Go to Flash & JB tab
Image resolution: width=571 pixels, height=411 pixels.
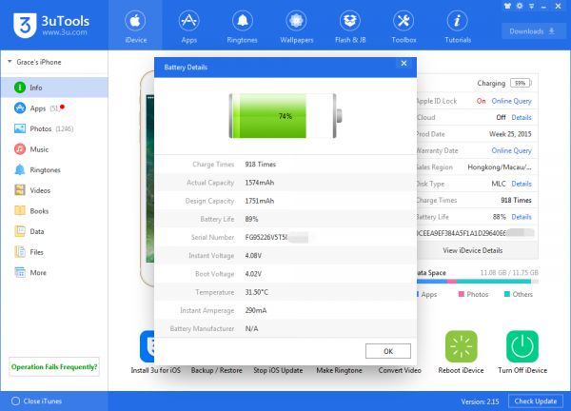coord(350,27)
